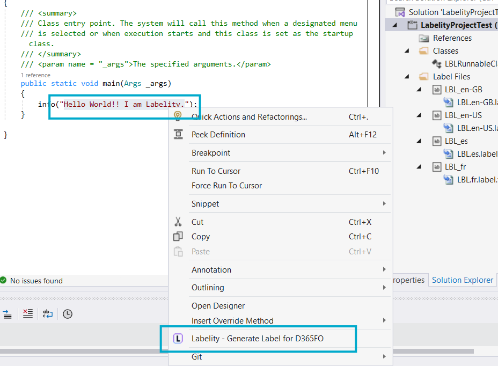Click the "1 reference" code lens link
Viewport: 498px width, 366px height.
[35, 75]
